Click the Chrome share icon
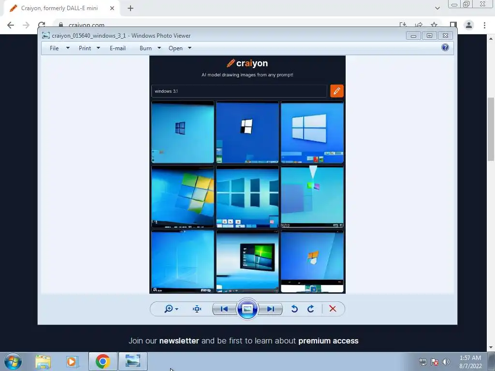 click(419, 25)
